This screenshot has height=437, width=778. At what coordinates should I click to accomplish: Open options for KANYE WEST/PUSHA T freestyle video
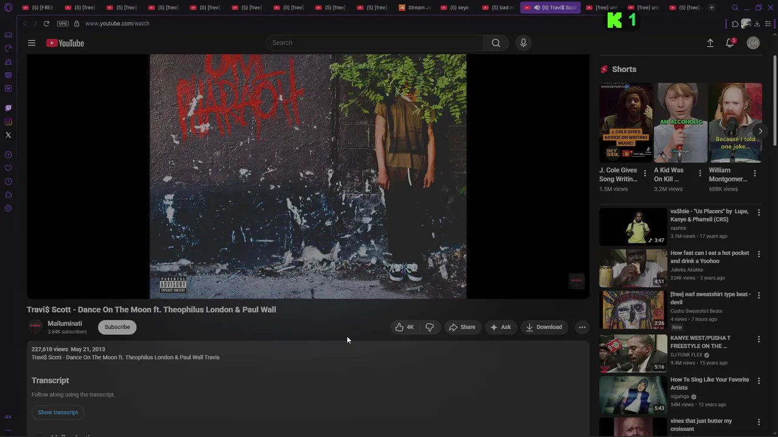click(759, 339)
